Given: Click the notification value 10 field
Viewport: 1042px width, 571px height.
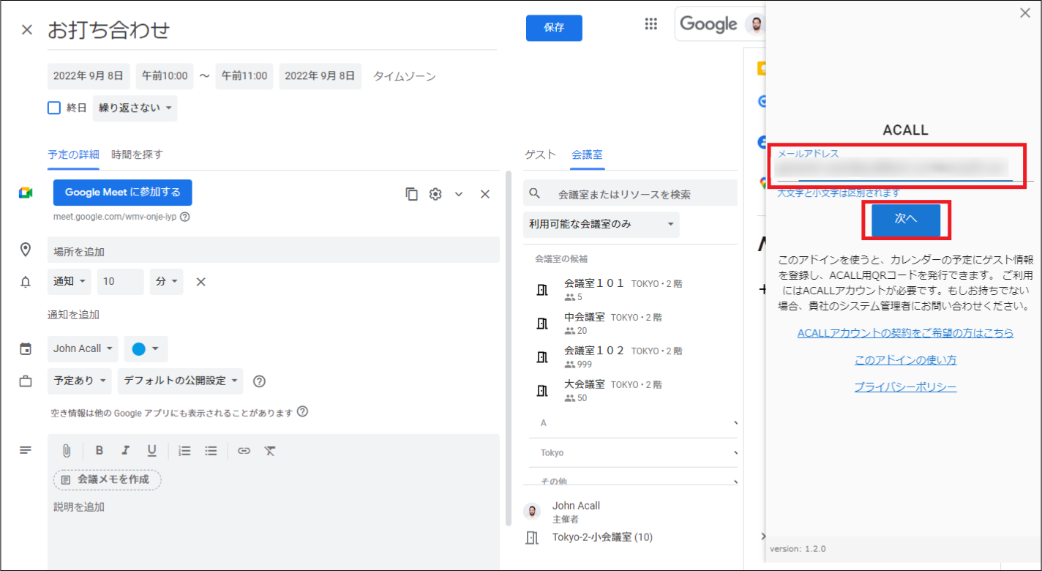Looking at the screenshot, I should (120, 282).
